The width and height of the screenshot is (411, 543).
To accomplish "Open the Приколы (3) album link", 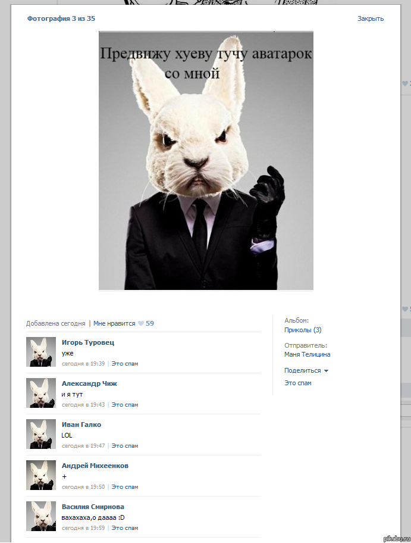I will (x=303, y=330).
